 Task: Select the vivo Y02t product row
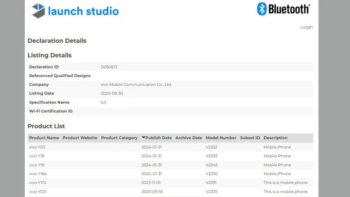pyautogui.click(x=170, y=192)
